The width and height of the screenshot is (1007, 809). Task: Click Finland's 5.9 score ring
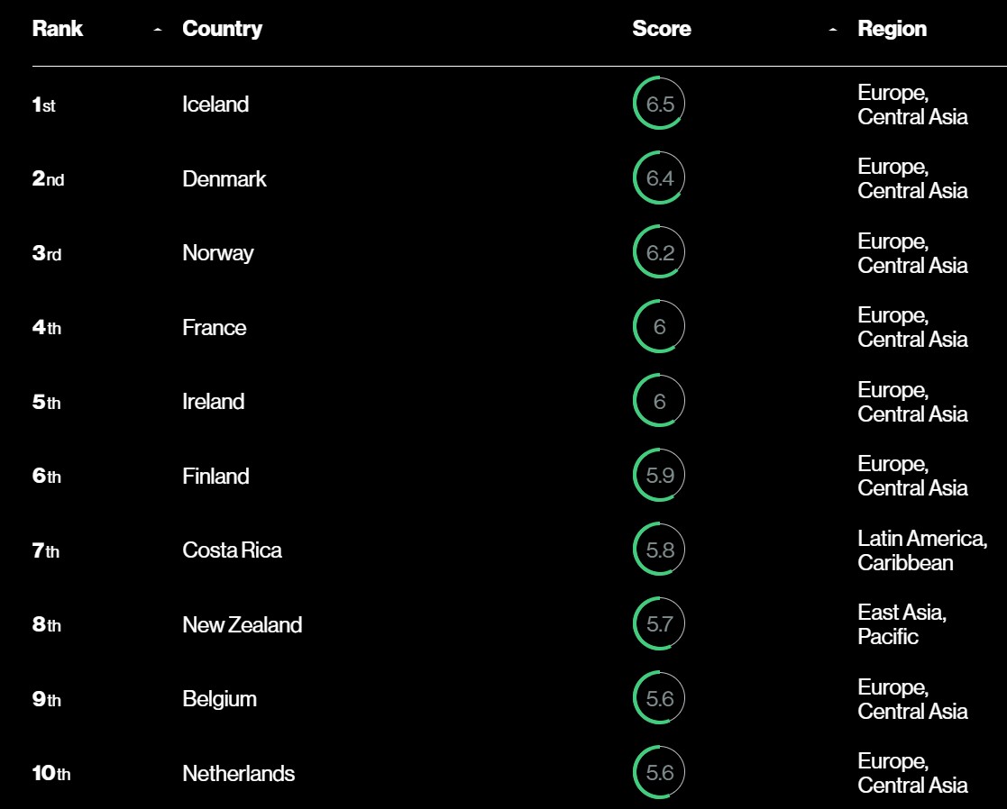tap(659, 476)
